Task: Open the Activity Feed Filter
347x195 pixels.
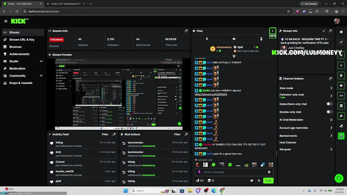Action: point(105,134)
